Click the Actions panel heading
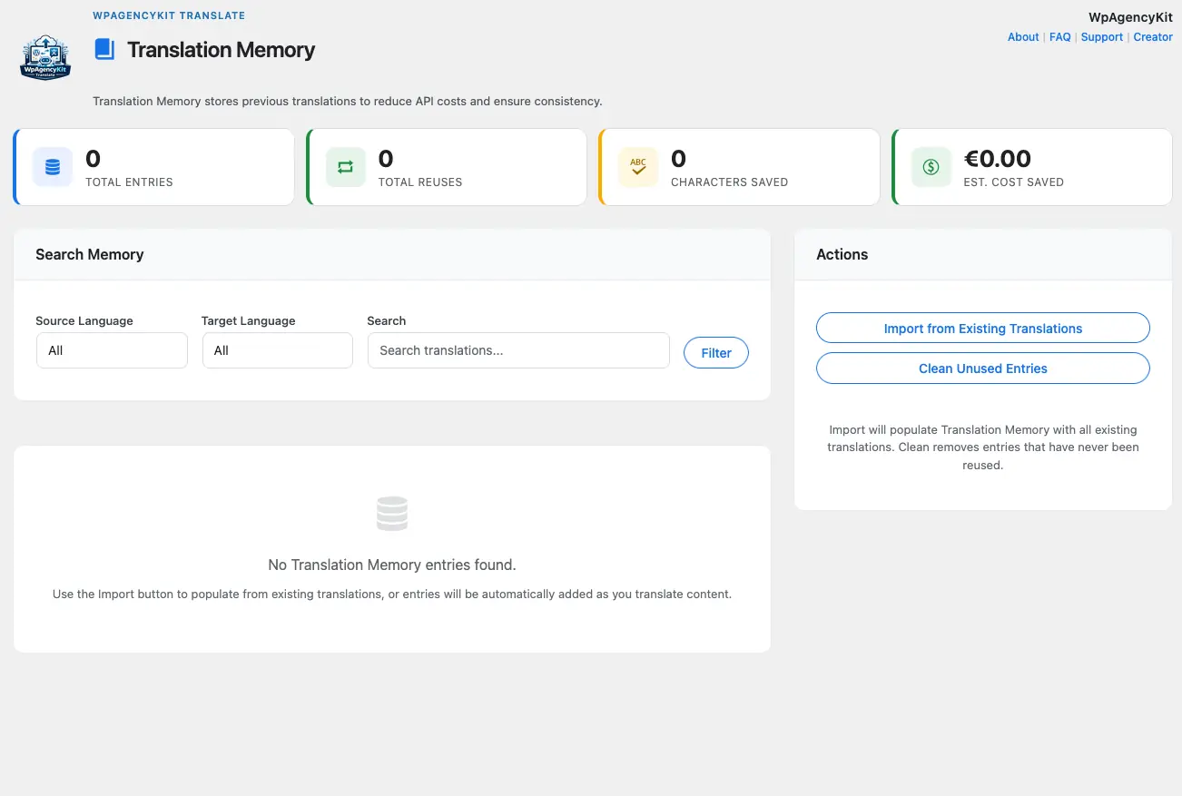This screenshot has width=1182, height=796. tap(842, 254)
